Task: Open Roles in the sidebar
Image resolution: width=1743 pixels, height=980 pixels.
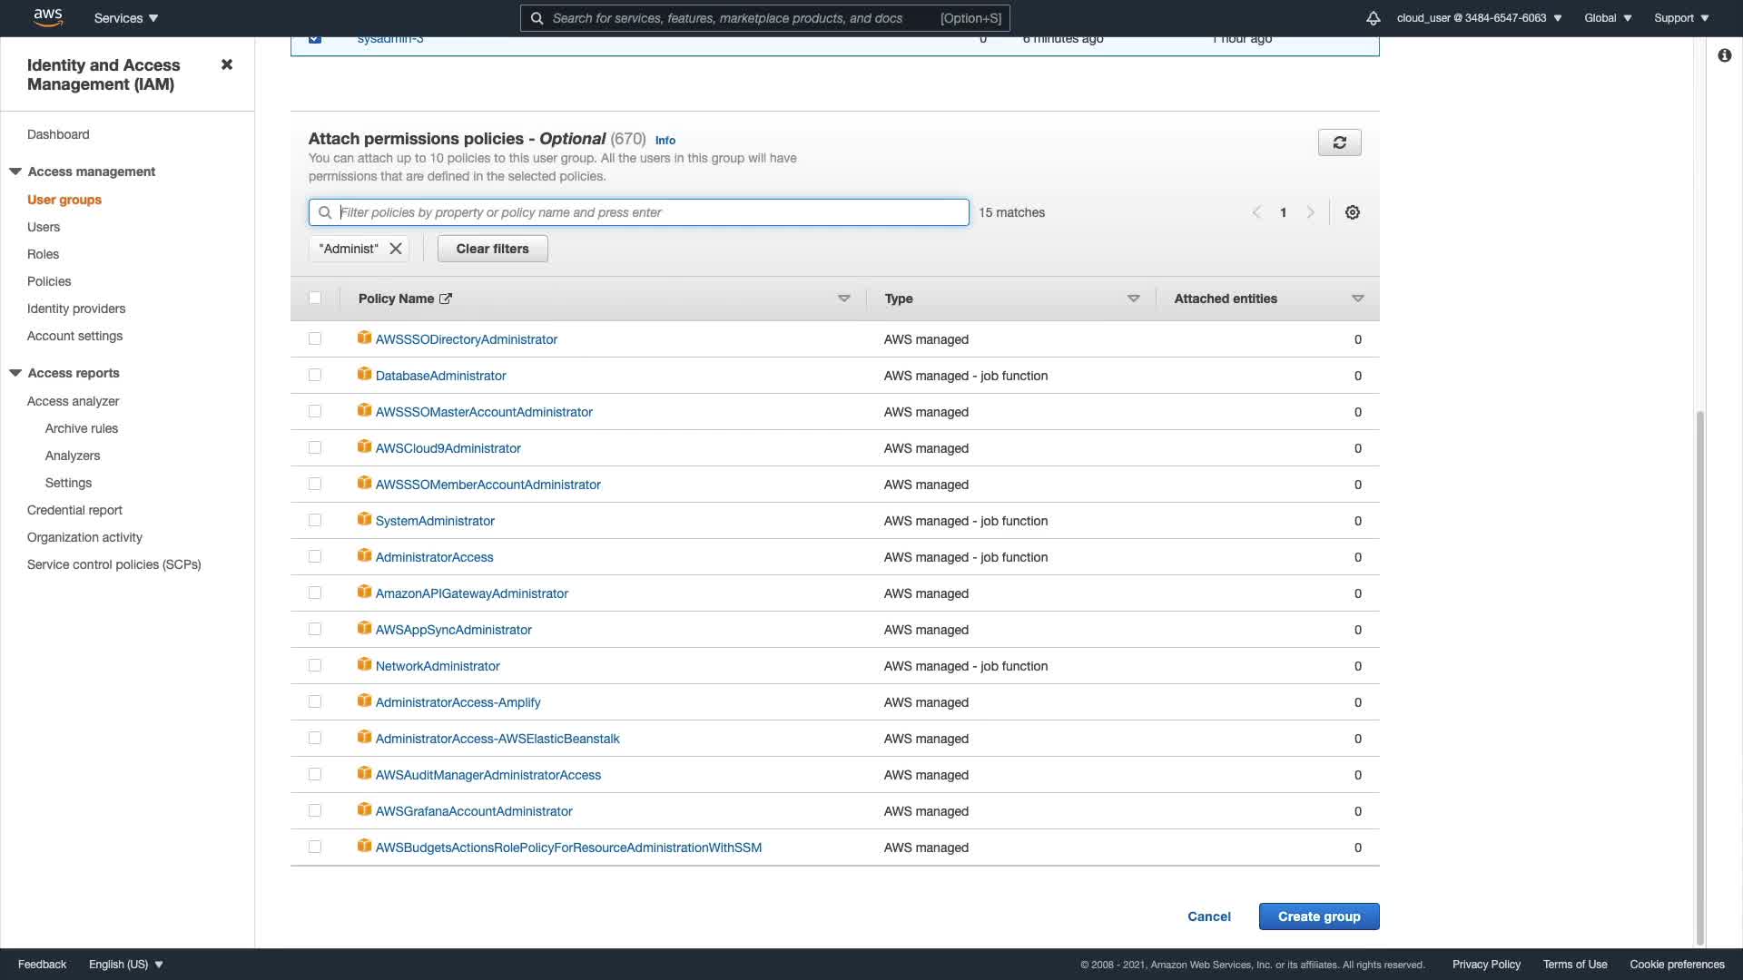Action: pos(43,254)
